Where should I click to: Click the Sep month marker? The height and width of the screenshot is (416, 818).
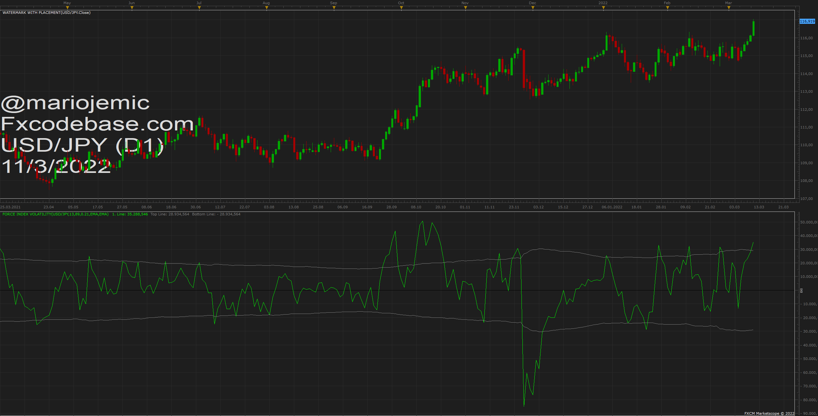pyautogui.click(x=334, y=3)
